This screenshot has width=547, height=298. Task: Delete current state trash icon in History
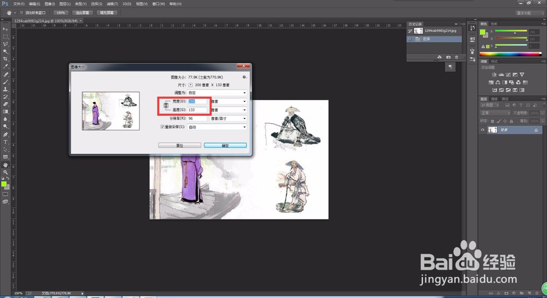[457, 57]
